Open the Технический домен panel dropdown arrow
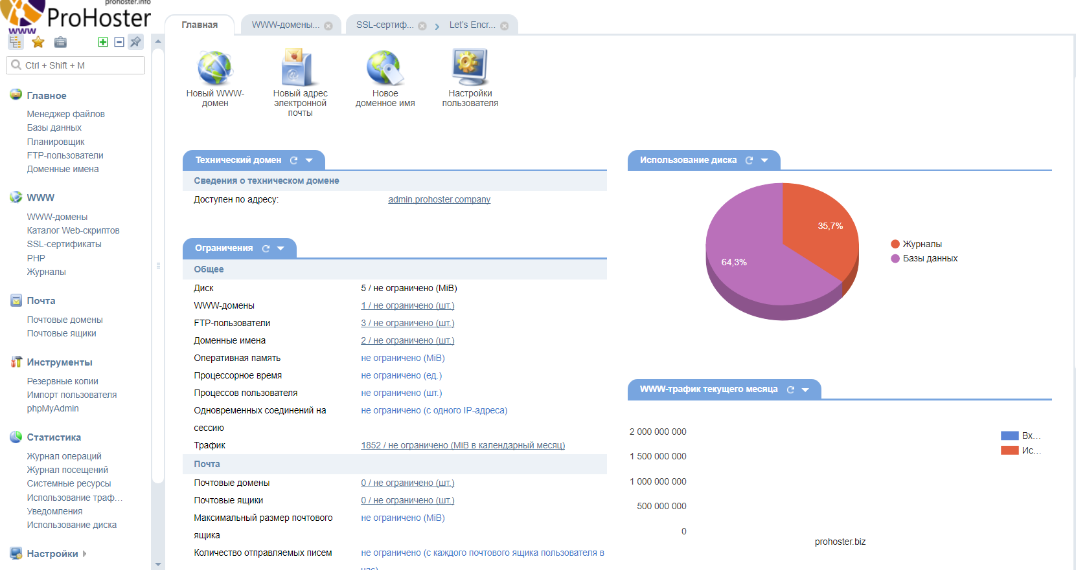This screenshot has width=1076, height=570. (x=309, y=160)
